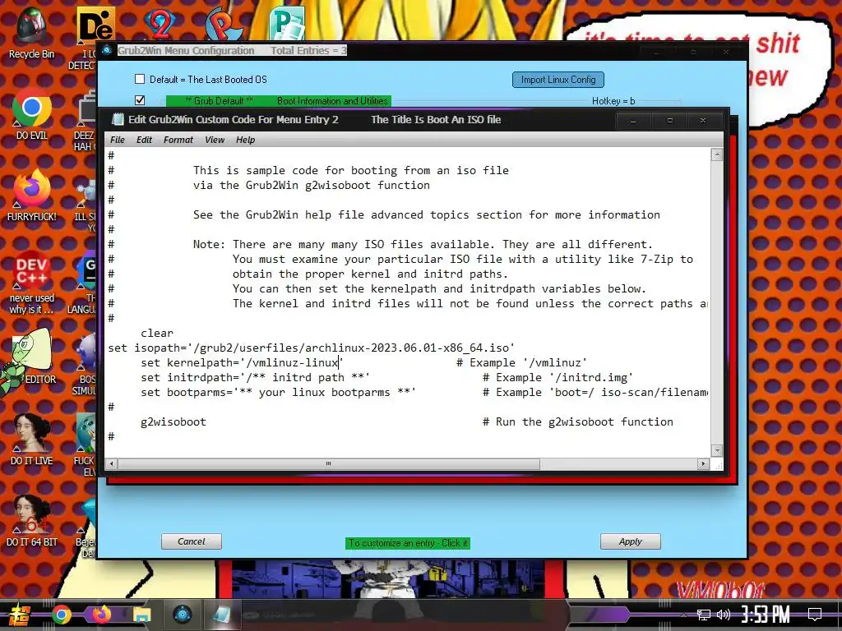
Task: Open the FURRYFUCK! Firefox shortcut
Action: coord(31,196)
